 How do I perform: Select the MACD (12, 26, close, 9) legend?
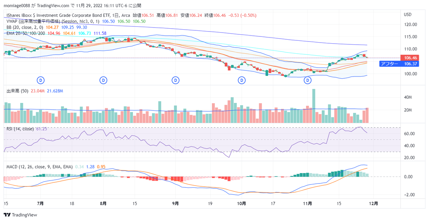pyautogui.click(x=40, y=167)
